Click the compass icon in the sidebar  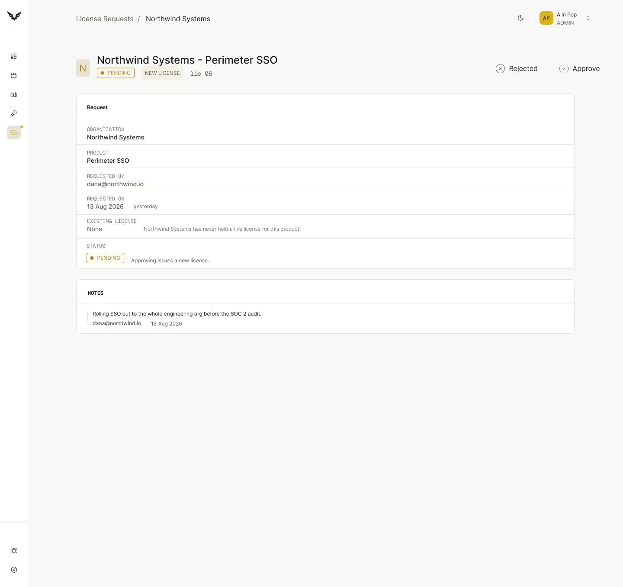coord(14,570)
